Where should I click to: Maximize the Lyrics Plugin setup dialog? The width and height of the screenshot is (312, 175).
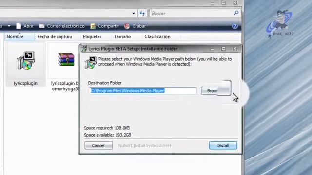[x=223, y=49]
